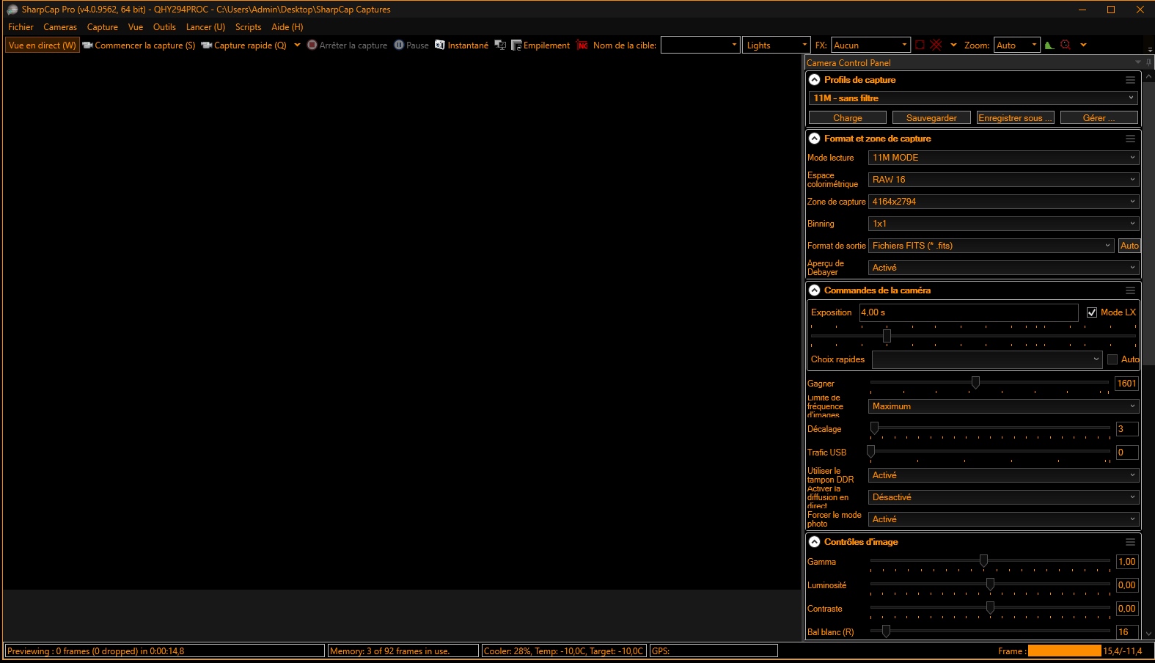Collapse the Commandes de la caméra section

(x=814, y=290)
